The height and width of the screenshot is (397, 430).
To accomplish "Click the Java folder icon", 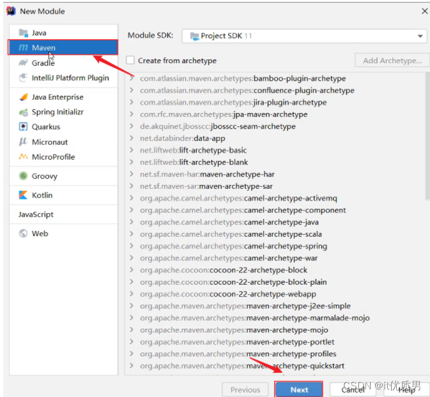I will point(23,33).
